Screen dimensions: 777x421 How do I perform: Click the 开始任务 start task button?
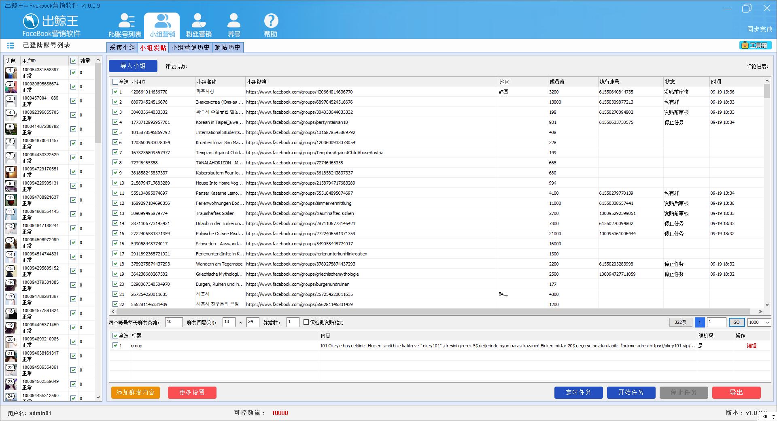click(x=631, y=392)
